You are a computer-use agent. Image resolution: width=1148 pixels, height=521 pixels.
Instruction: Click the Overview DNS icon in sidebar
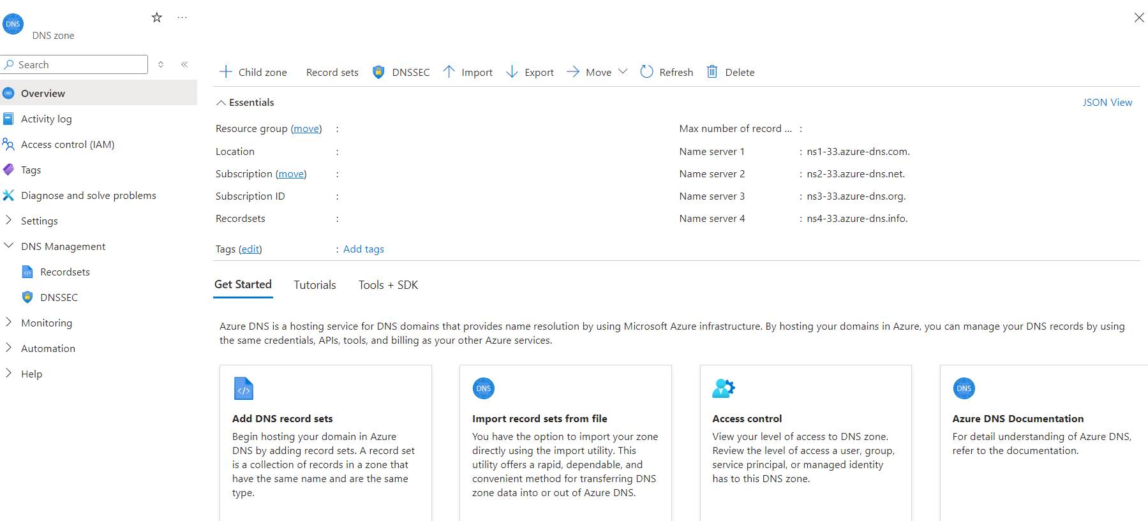tap(8, 93)
